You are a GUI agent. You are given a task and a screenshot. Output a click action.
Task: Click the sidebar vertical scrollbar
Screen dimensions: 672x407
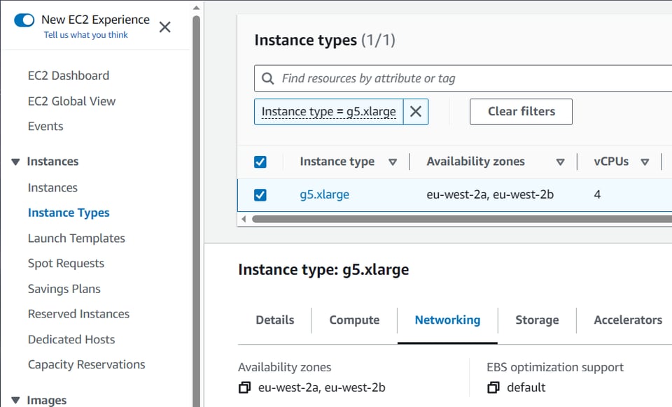coord(196,210)
